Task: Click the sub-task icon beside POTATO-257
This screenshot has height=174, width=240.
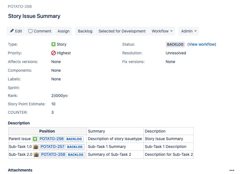Action: tap(36, 147)
